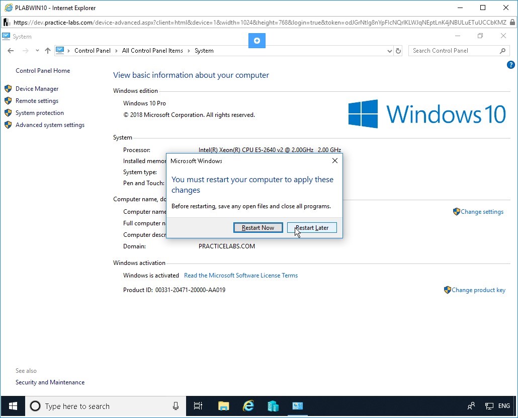Expand the chevron before Control Panel breadcrumb
518x418 pixels.
(69, 51)
